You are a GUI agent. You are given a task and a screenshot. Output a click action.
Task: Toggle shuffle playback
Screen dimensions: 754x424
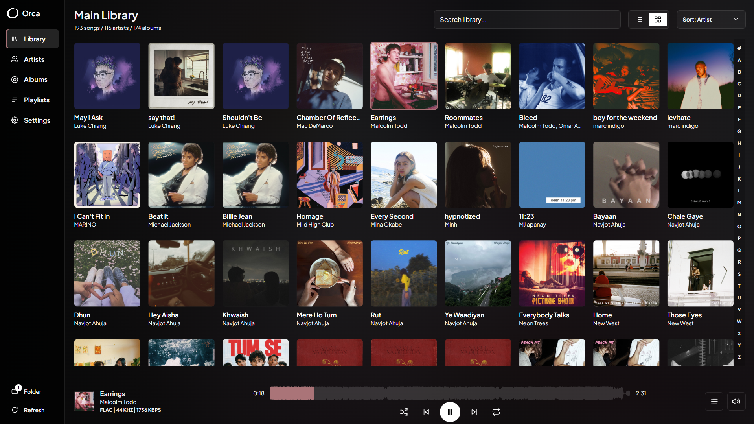click(x=404, y=412)
